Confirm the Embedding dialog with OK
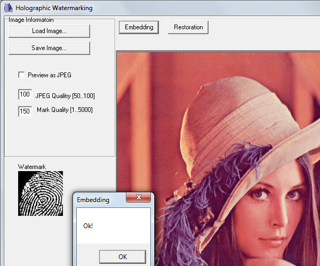This screenshot has height=266, width=320. (123, 257)
